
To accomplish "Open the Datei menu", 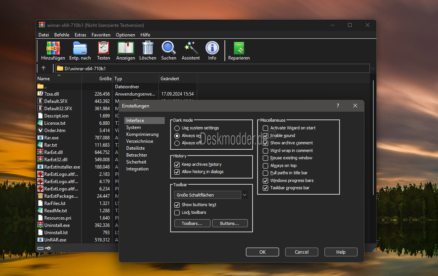I will 43,35.
